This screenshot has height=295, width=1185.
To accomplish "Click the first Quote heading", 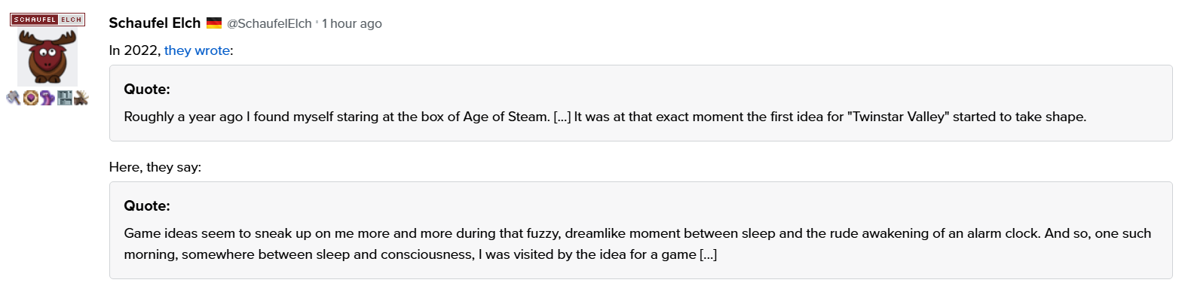I will [x=147, y=89].
